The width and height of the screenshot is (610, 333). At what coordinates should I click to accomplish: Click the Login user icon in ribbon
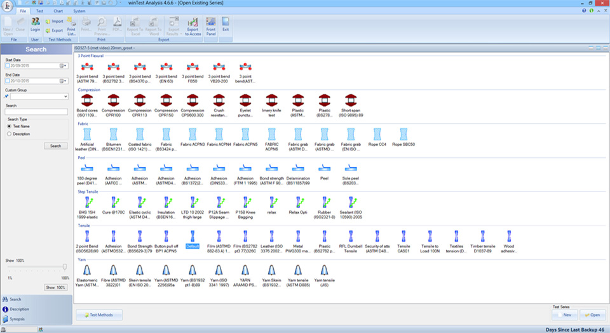[x=35, y=25]
